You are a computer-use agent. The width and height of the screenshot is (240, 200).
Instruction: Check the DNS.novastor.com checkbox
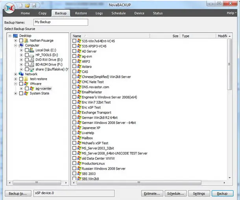point(74,87)
